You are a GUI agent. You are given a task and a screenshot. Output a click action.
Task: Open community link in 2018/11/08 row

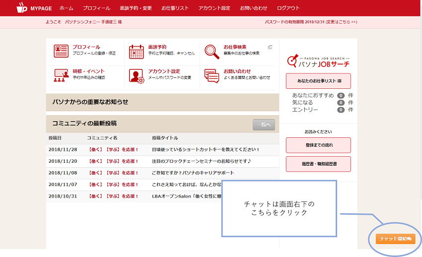pos(113,173)
